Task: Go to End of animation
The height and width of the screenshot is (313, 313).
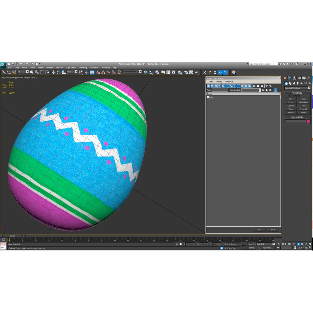Action: 294,244
